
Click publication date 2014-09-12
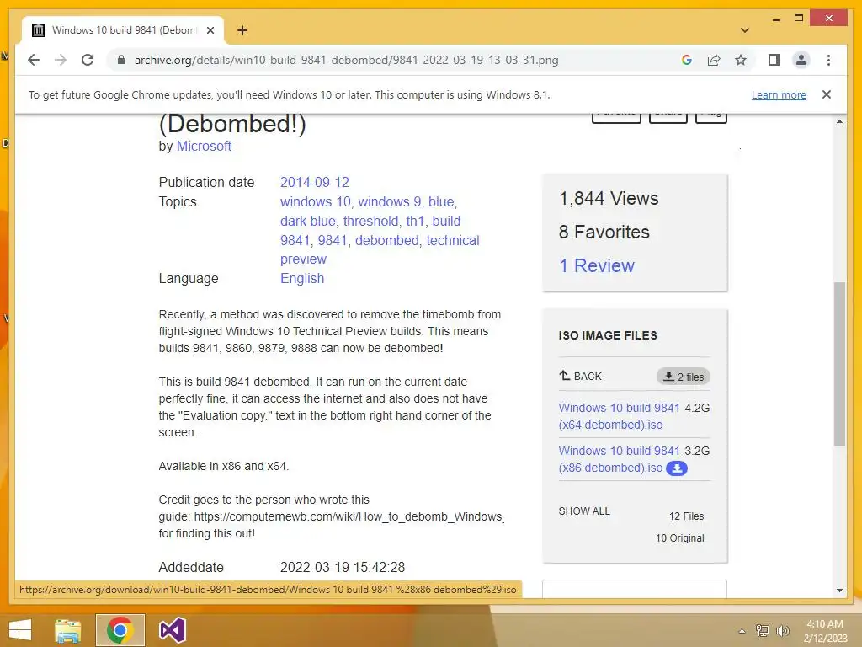[x=315, y=182]
